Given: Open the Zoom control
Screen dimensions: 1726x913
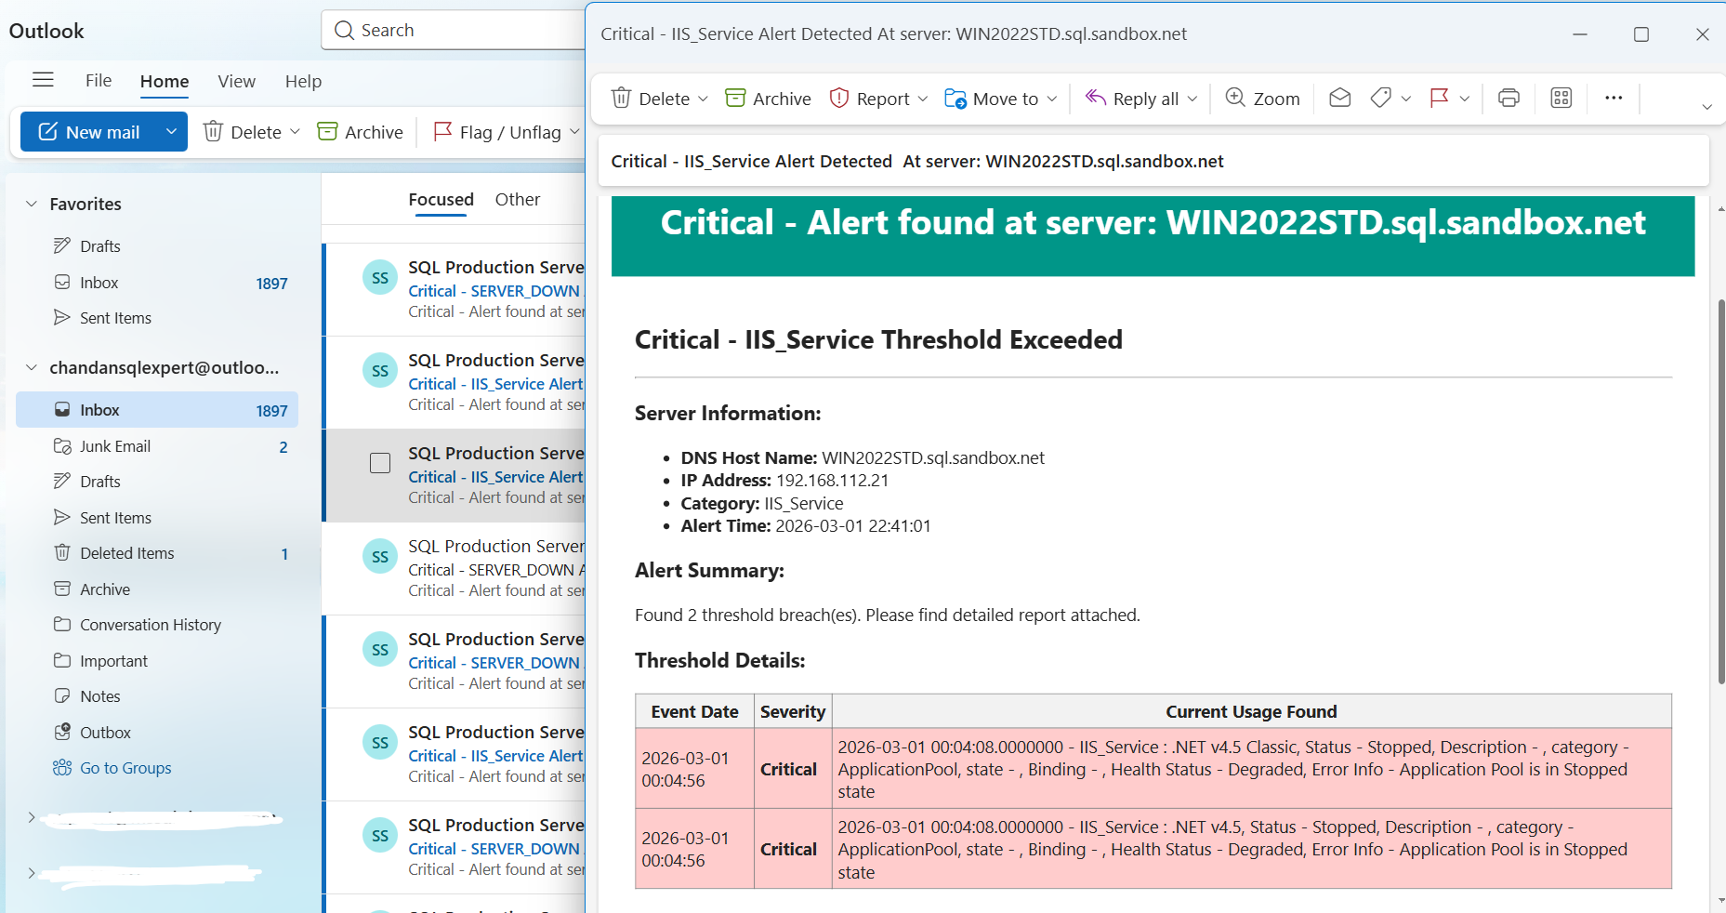Looking at the screenshot, I should coord(1262,98).
